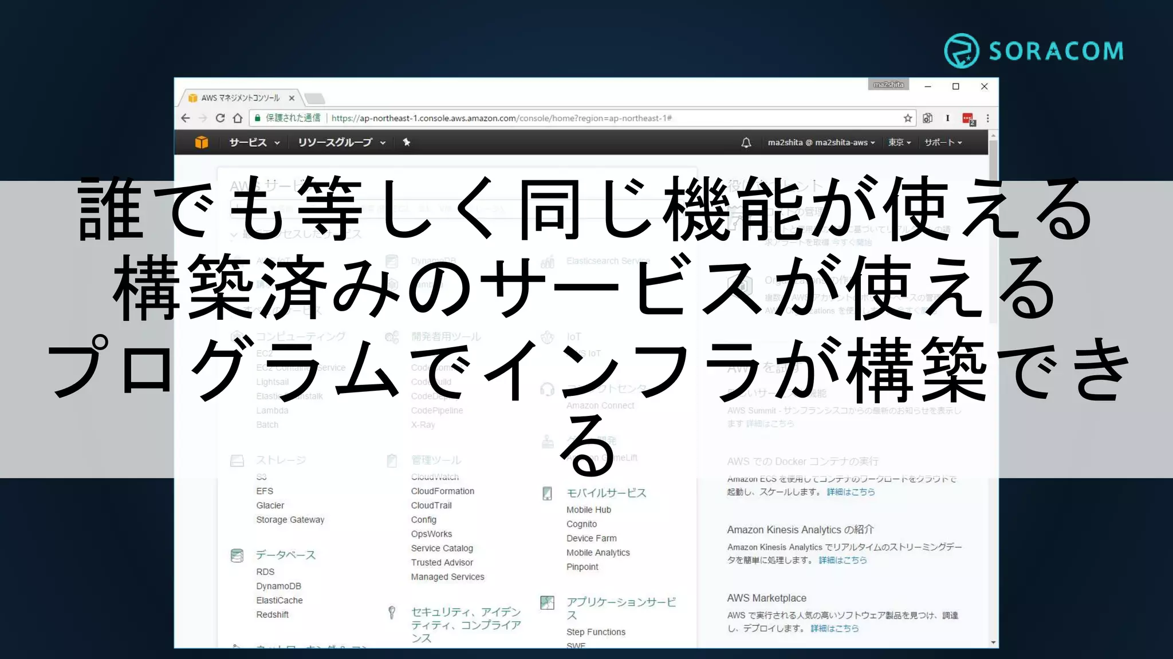Click the セキュリティ、アイデンティティ category heading
Viewport: 1173px width, 659px height.
(466, 625)
